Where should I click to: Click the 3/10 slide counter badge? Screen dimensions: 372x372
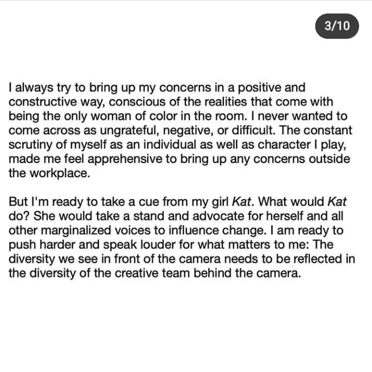[336, 26]
